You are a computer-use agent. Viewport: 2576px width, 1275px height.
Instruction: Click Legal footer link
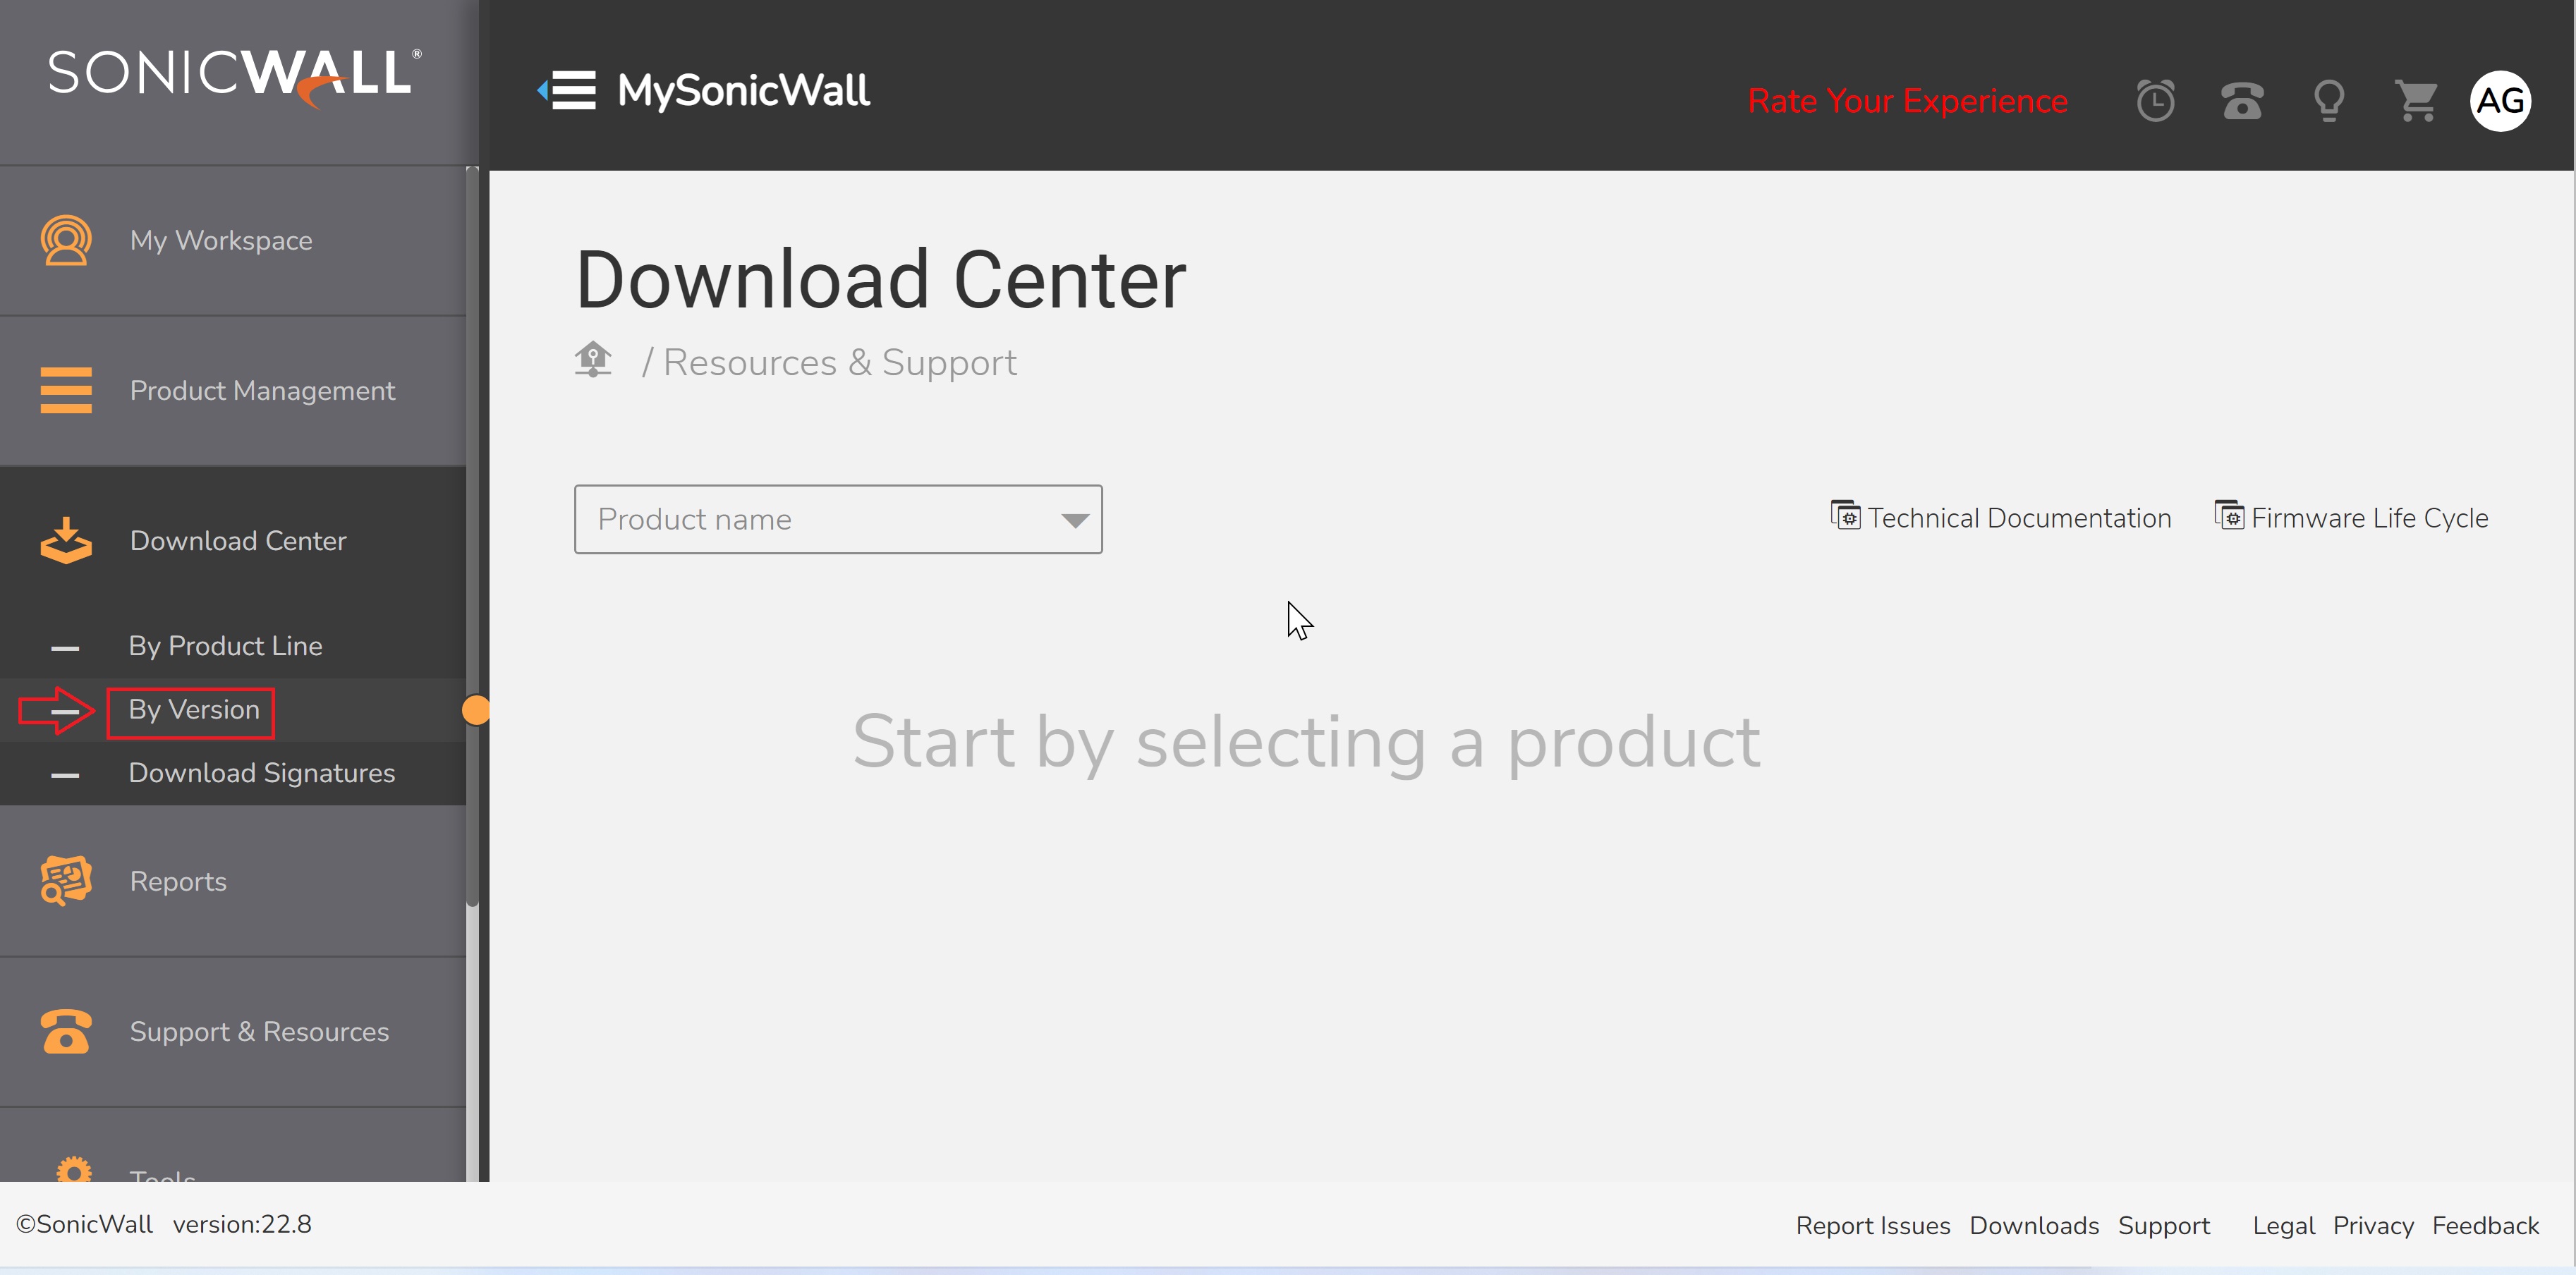(x=2283, y=1225)
